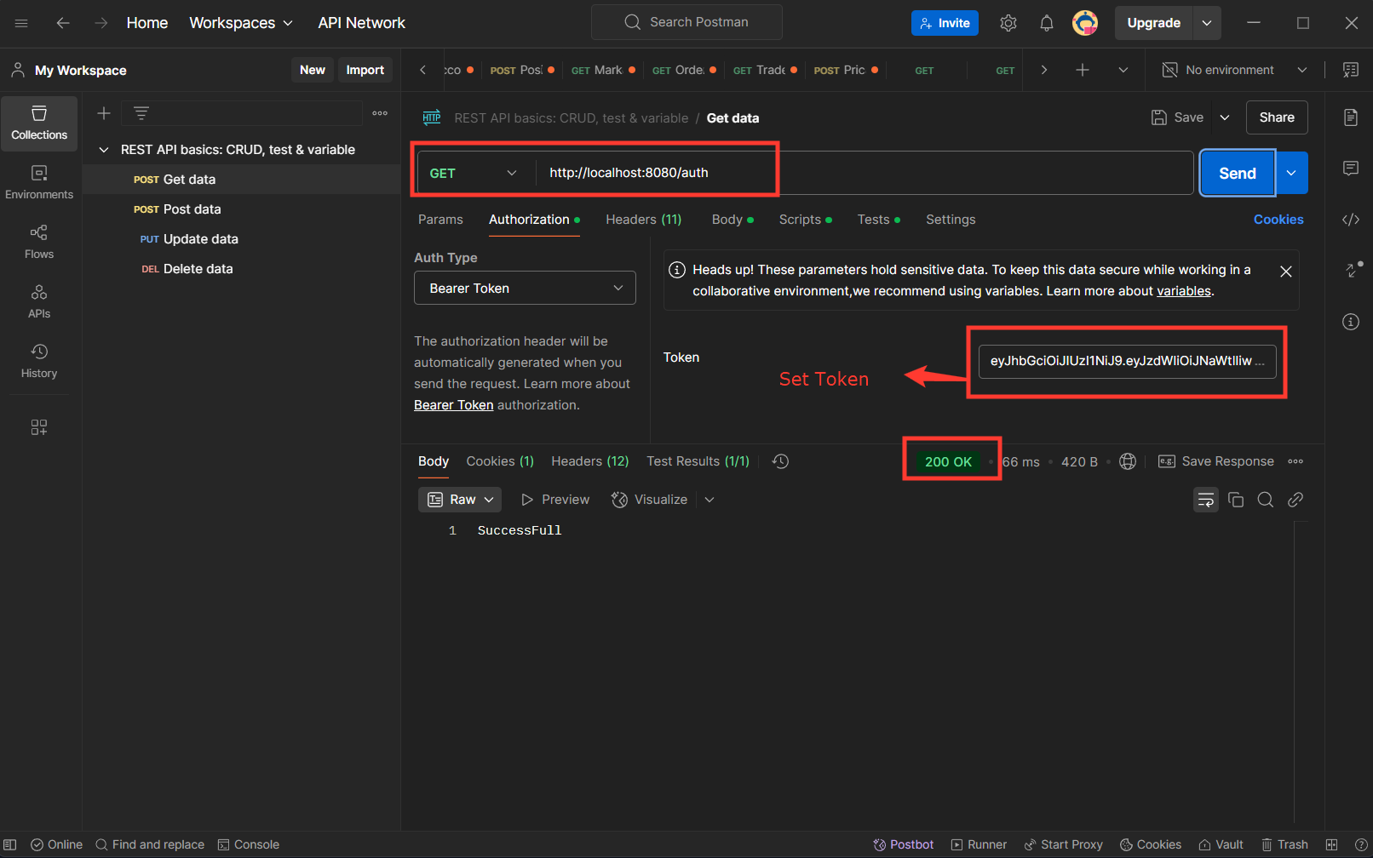Open configure workspace sidebar icon
Viewport: 1373px width, 858px height.
(39, 427)
